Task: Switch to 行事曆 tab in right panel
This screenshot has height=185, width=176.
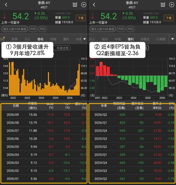Action: [x=161, y=39]
